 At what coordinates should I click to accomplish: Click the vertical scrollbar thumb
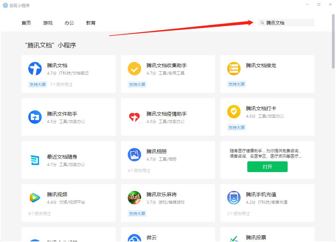pos(333,41)
